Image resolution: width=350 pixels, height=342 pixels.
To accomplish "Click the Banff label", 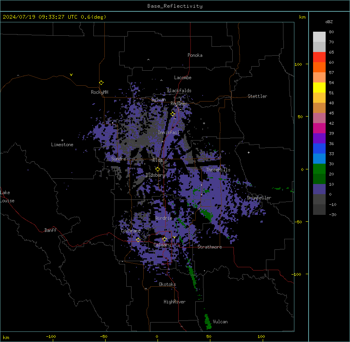I will click(50, 230).
